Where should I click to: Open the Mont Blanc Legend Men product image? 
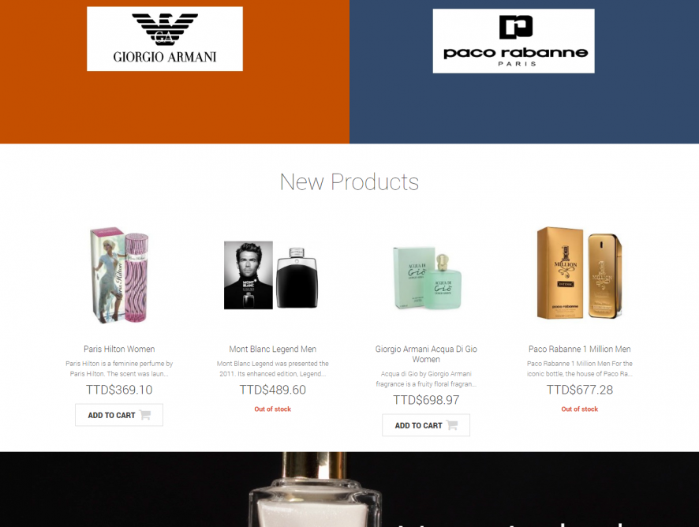tap(272, 275)
